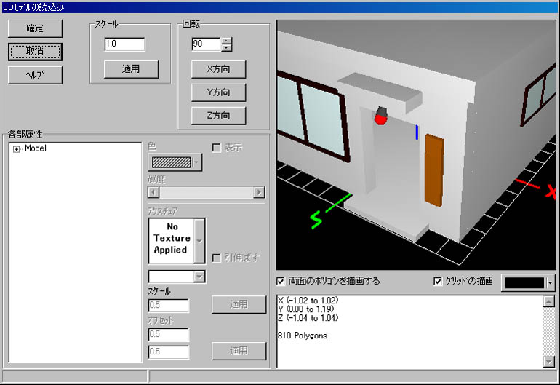
Task: Click the 3D house model preview
Action: (x=416, y=145)
